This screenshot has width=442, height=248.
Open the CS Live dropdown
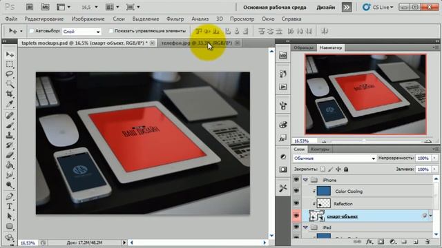[378, 8]
